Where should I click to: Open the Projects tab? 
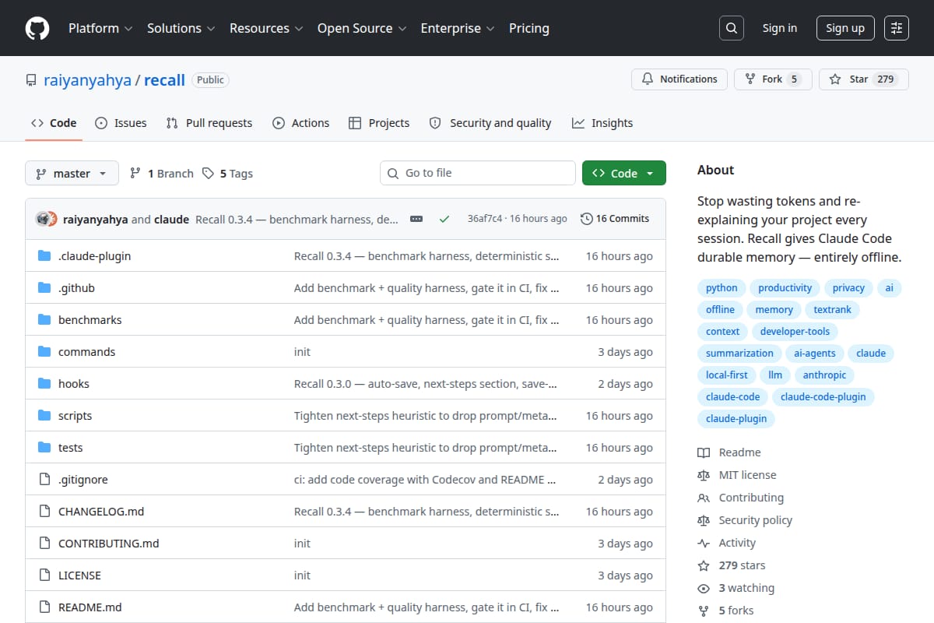coord(379,123)
